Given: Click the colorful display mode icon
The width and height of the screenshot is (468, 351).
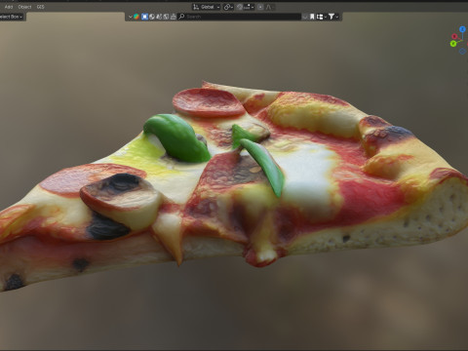Looking at the screenshot, I should pos(136,17).
